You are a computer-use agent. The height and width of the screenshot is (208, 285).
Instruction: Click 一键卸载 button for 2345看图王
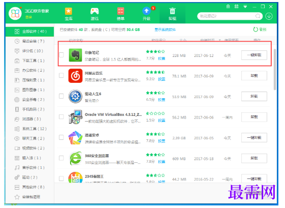coord(254,179)
